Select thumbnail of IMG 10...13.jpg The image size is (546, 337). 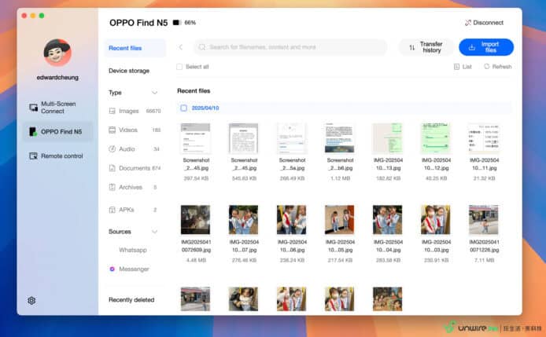[x=388, y=138]
